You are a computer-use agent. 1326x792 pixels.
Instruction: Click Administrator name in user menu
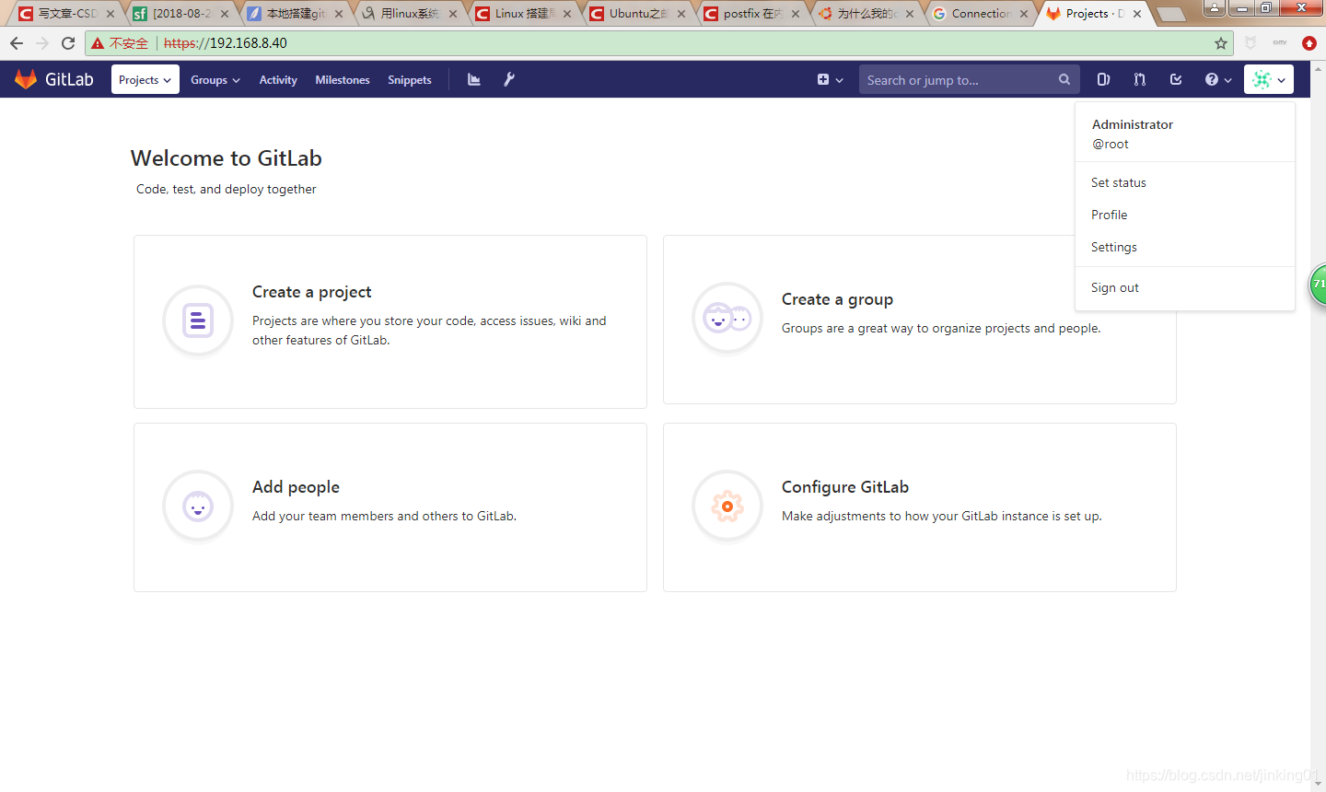coord(1133,124)
